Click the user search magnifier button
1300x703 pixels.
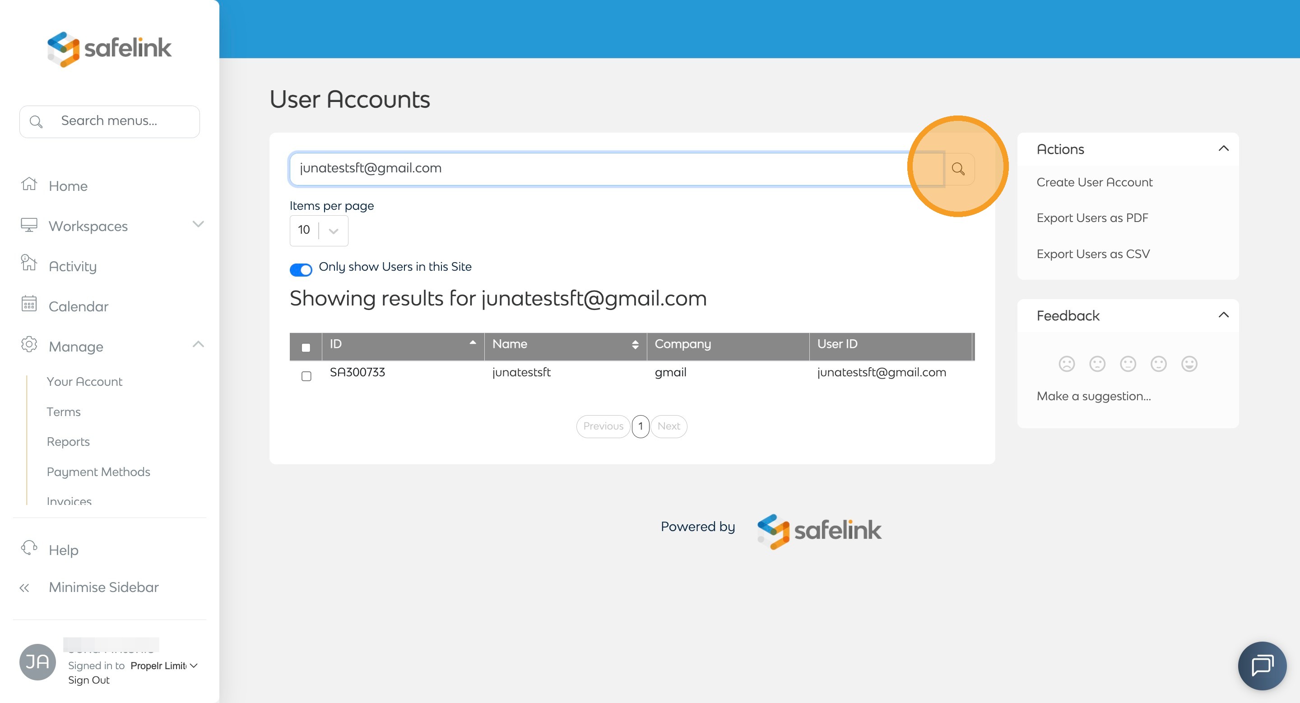tap(957, 169)
